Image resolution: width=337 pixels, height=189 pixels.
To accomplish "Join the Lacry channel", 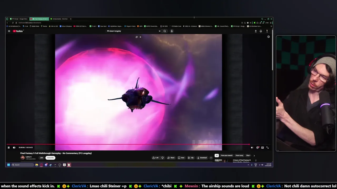I will 41,158.
